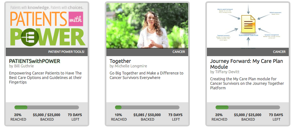View author Tiffany Devitt's profile
The image size is (292, 129).
[225, 72]
